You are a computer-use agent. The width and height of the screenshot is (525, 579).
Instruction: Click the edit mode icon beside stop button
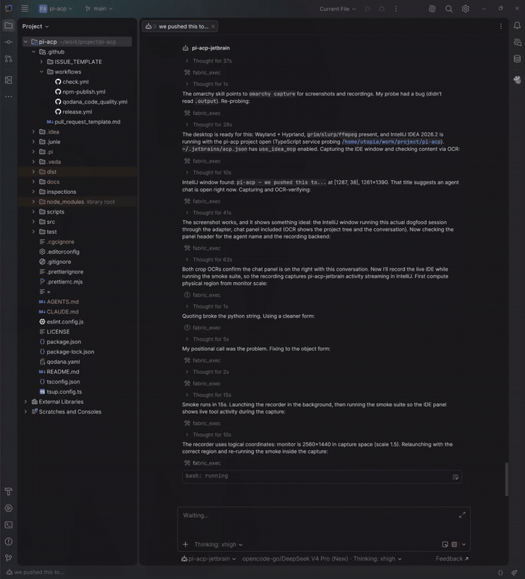(x=445, y=544)
